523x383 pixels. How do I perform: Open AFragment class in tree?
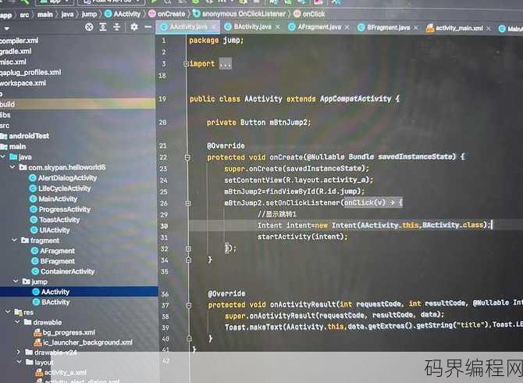[x=53, y=251]
